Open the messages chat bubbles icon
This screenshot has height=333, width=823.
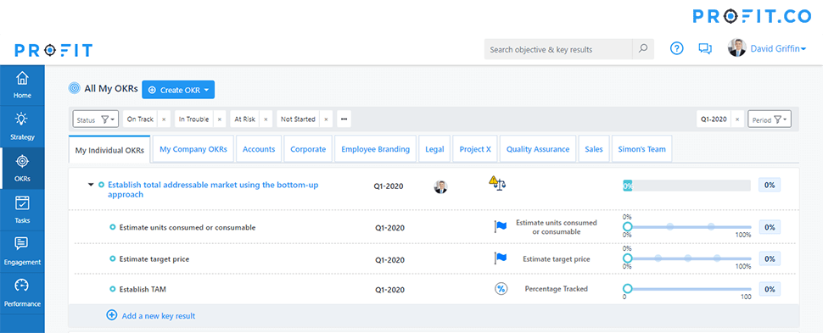705,49
